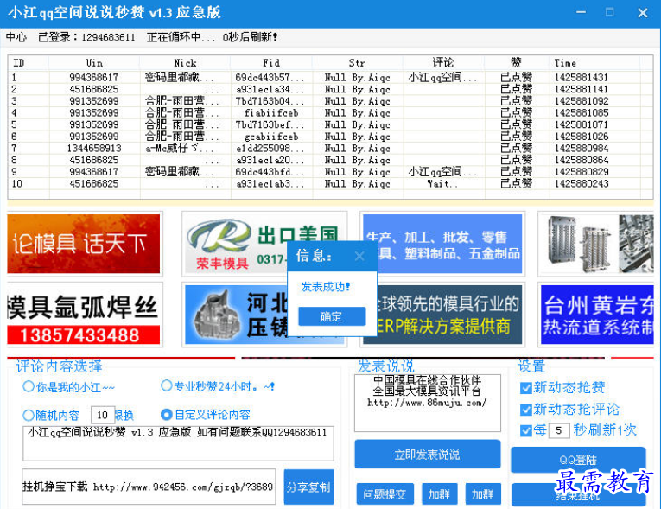The width and height of the screenshot is (661, 509).
Task: Click the QQ登陆 button
Action: pos(578,459)
